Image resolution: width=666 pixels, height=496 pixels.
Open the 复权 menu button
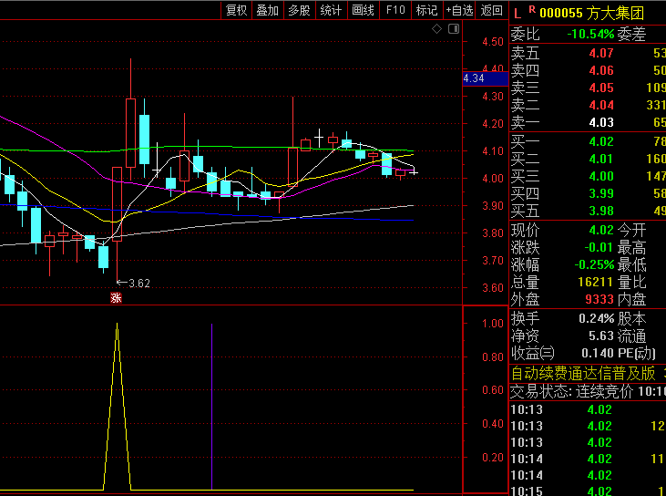tap(237, 10)
